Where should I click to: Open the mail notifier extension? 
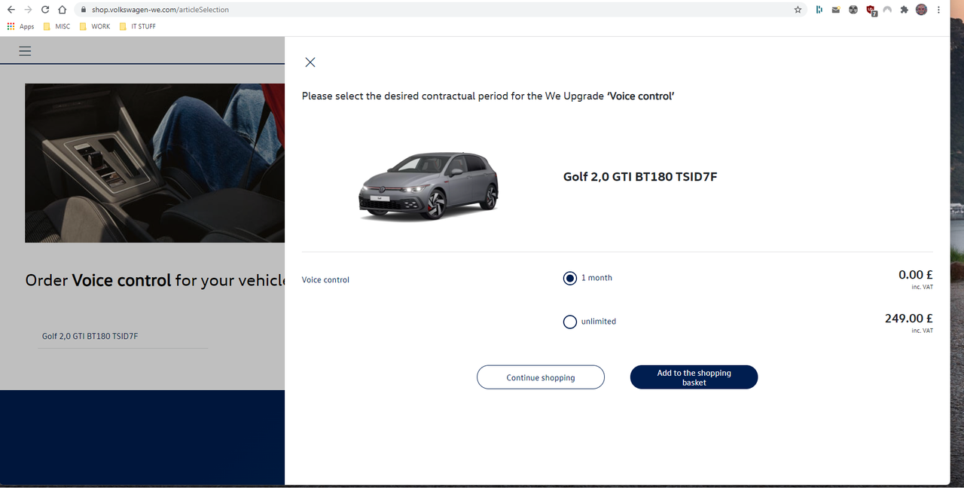[836, 10]
